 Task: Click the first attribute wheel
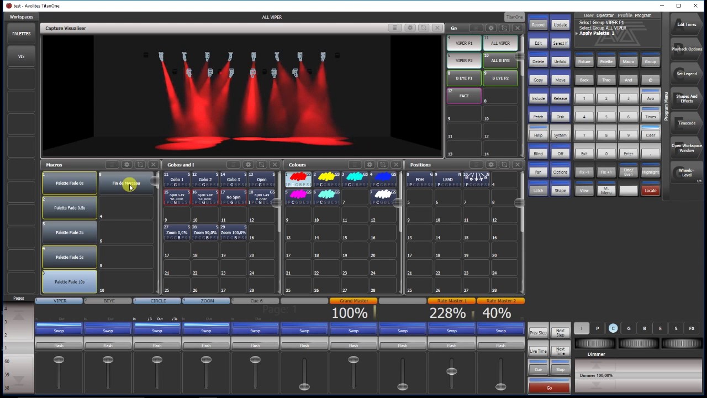594,344
